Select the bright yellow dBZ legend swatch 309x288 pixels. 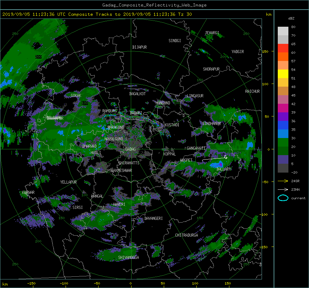[283, 74]
